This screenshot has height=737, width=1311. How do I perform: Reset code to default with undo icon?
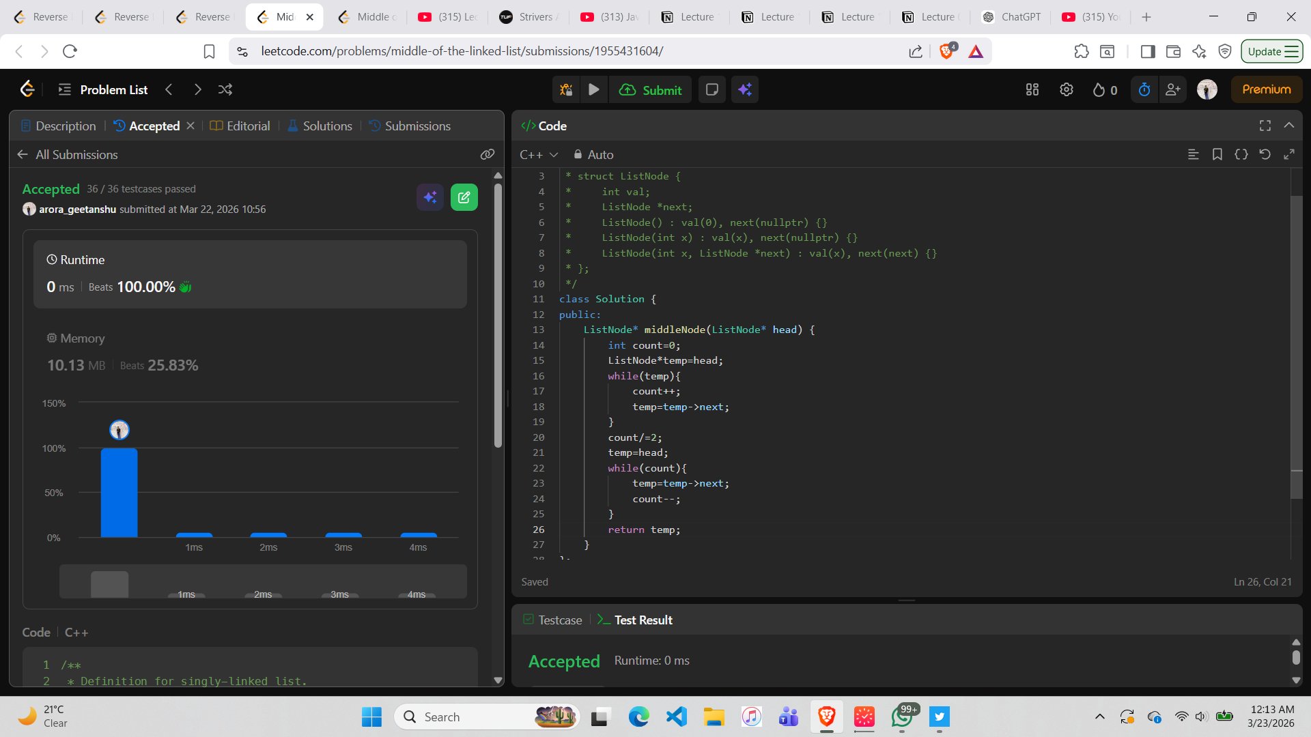[x=1265, y=154]
